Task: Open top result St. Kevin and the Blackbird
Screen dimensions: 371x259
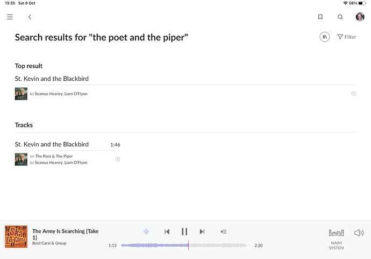Action: pyautogui.click(x=52, y=79)
